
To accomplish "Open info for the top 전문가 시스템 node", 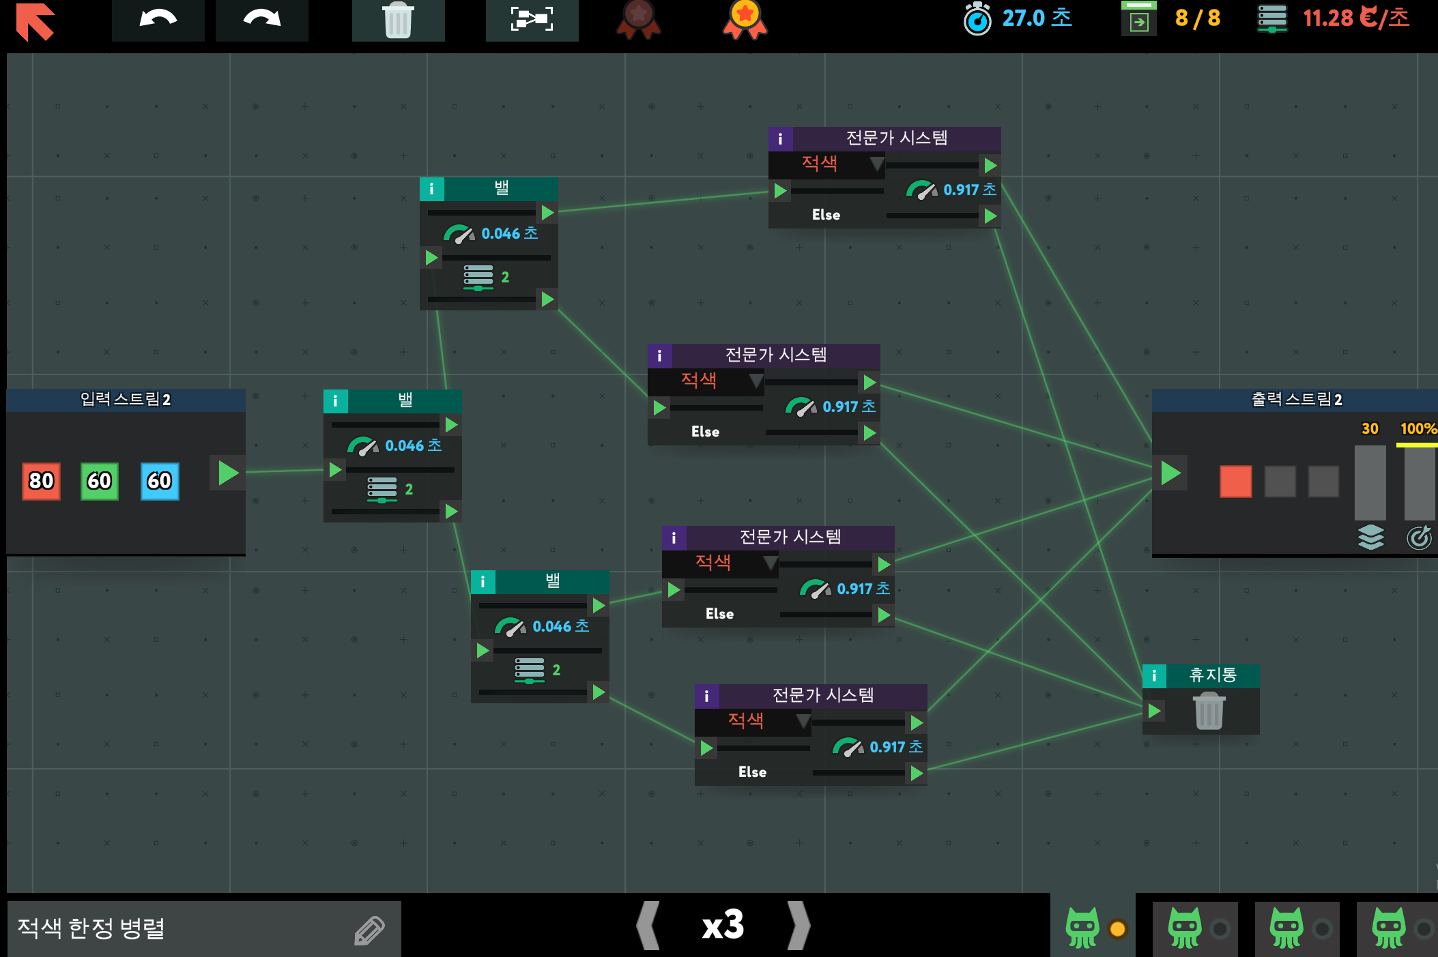I will [780, 139].
